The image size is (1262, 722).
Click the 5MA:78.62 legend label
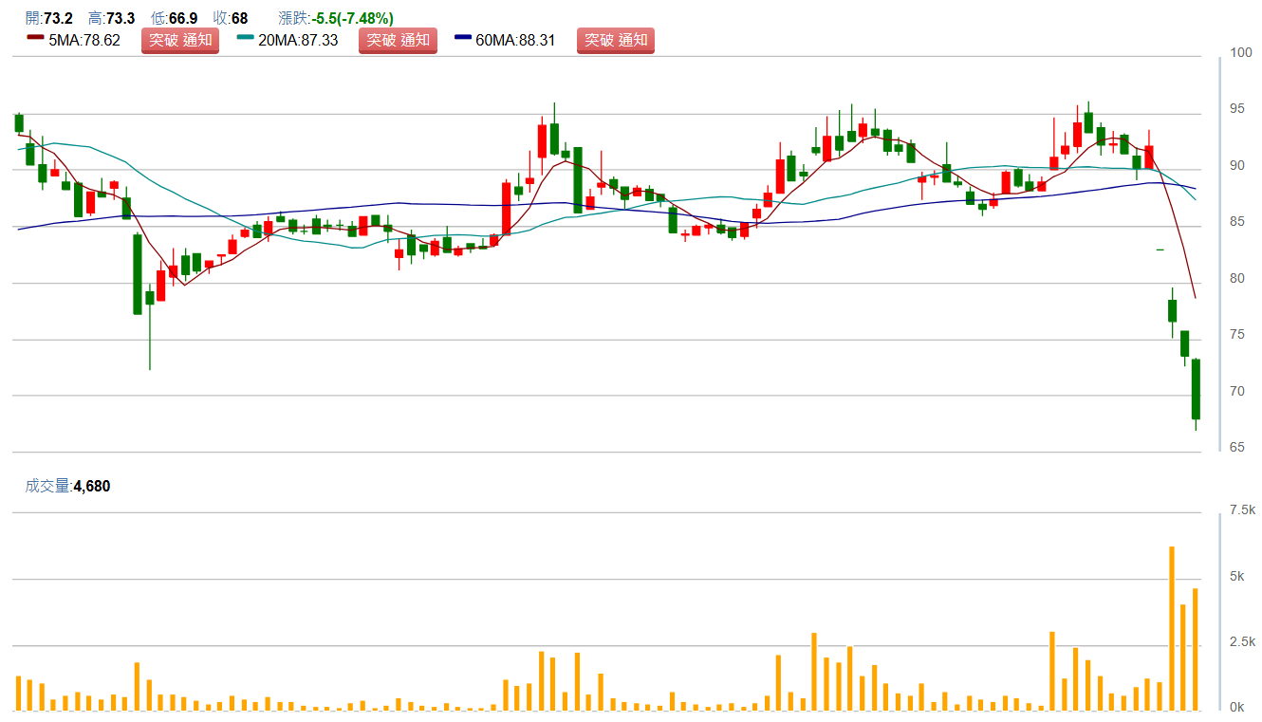pyautogui.click(x=84, y=41)
